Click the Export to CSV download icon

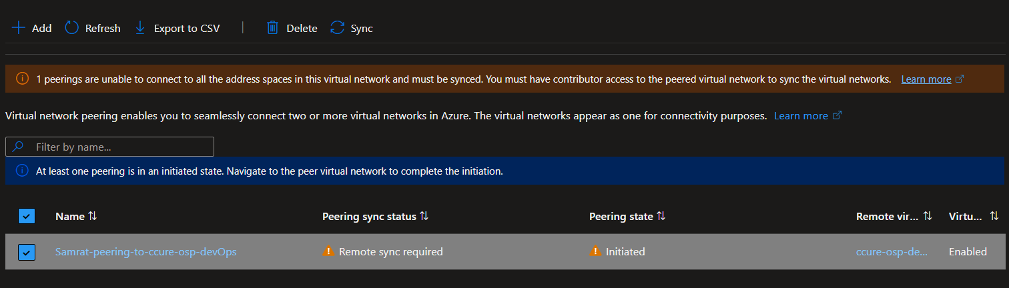point(140,28)
